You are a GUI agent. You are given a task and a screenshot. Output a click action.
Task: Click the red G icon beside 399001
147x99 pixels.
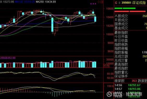click(x=116, y=3)
